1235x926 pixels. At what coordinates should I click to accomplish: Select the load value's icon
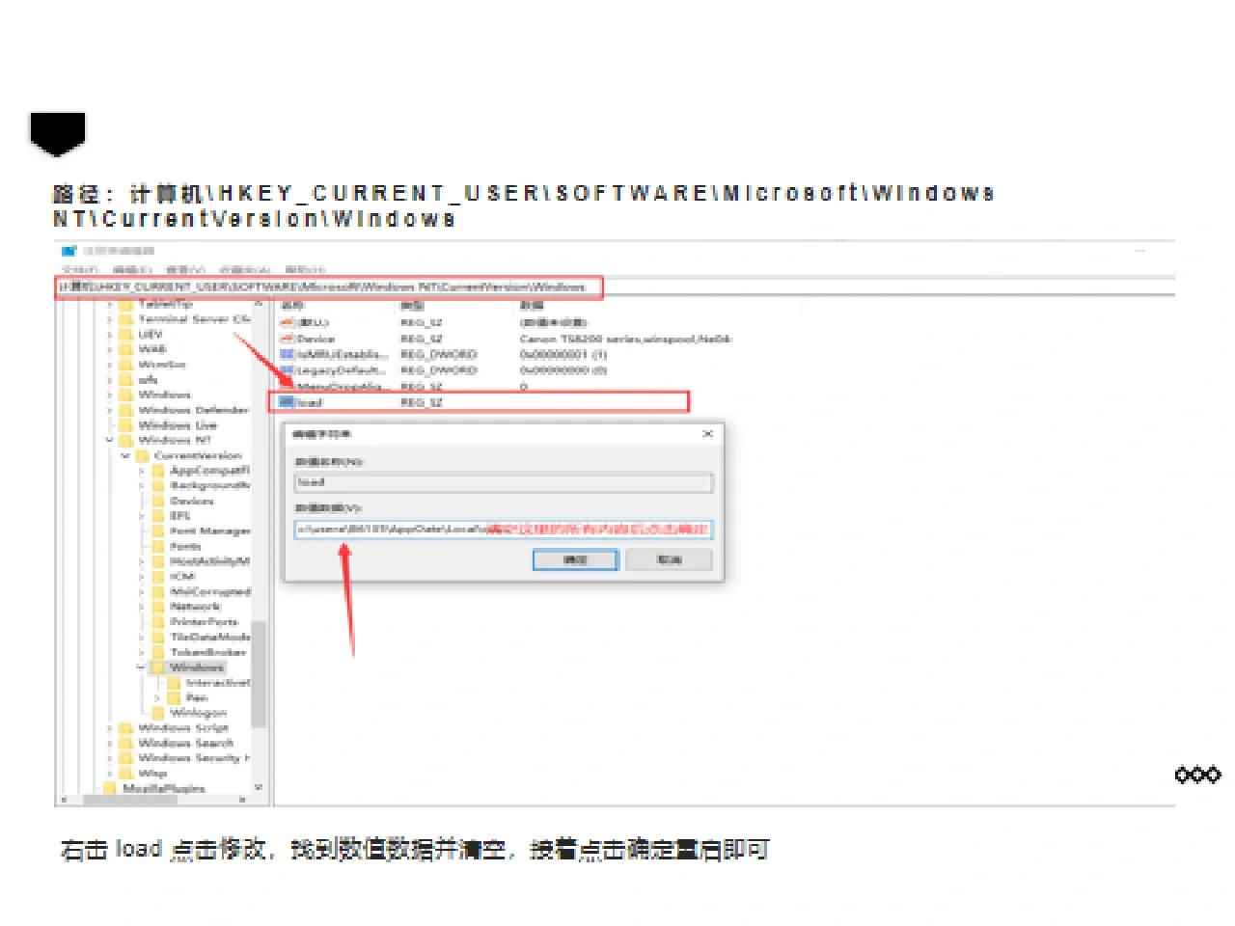[x=287, y=401]
